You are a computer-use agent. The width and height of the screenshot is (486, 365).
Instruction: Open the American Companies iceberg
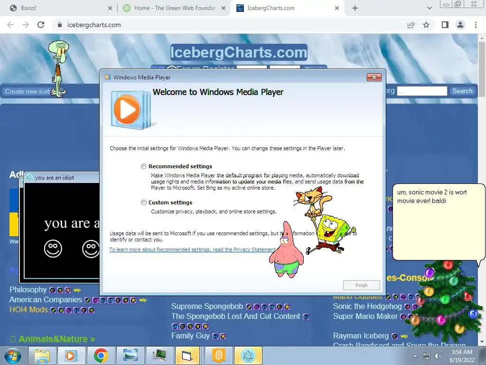(x=46, y=300)
